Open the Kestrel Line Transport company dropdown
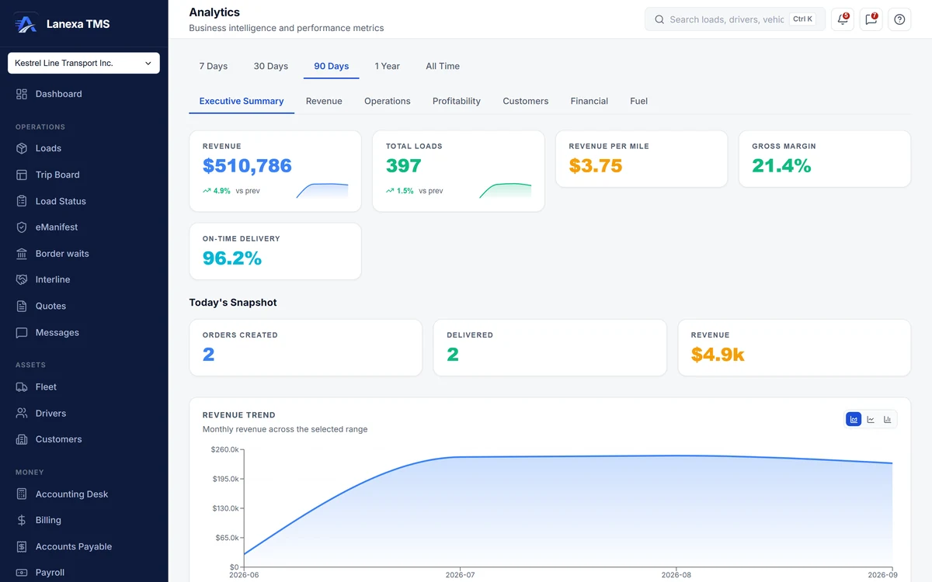932x582 pixels. pyautogui.click(x=84, y=63)
